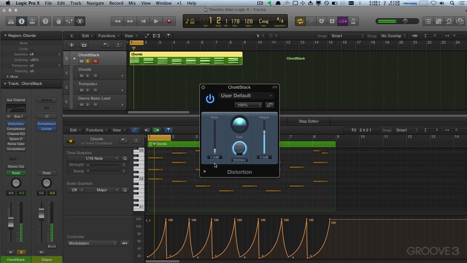This screenshot has height=263, width=467.
Task: Open Smart Controls knob icon
Action: tap(59, 21)
